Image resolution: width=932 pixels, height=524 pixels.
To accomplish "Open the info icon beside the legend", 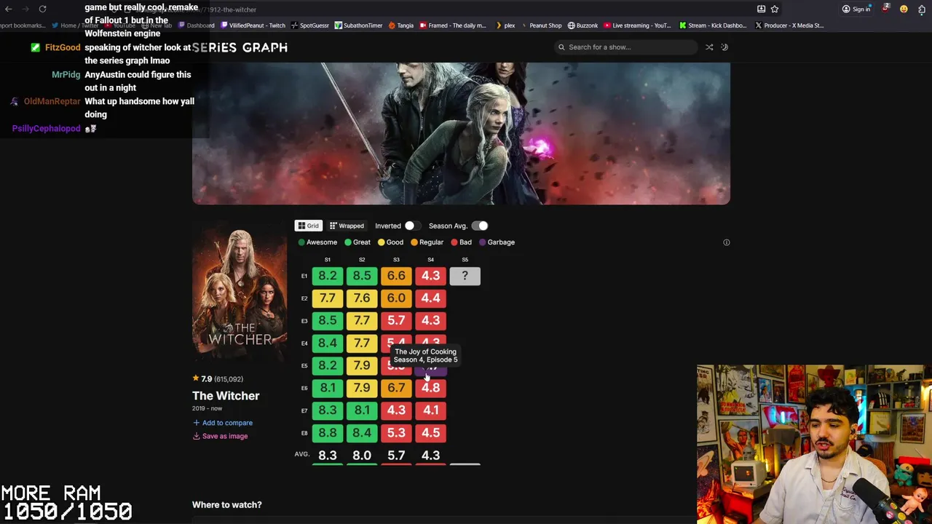I will [x=726, y=242].
